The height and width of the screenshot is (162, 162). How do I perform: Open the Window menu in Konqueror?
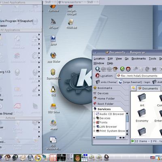(x=99, y=63)
